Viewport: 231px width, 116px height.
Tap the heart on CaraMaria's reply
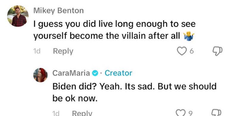[x=181, y=113]
